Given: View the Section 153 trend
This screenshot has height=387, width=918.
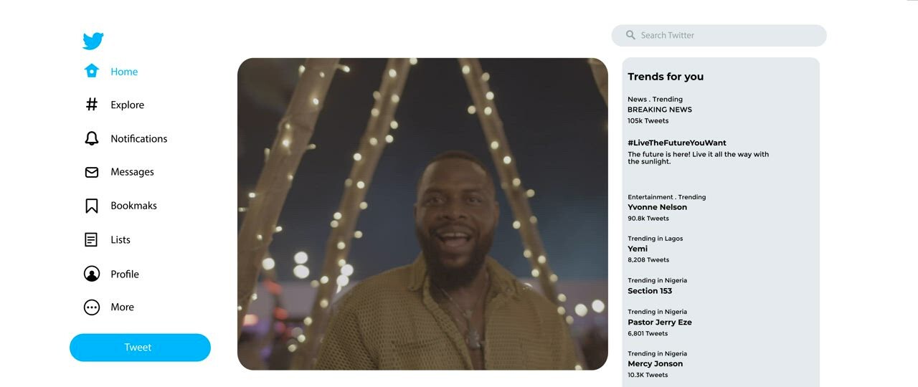Looking at the screenshot, I should click(x=650, y=291).
